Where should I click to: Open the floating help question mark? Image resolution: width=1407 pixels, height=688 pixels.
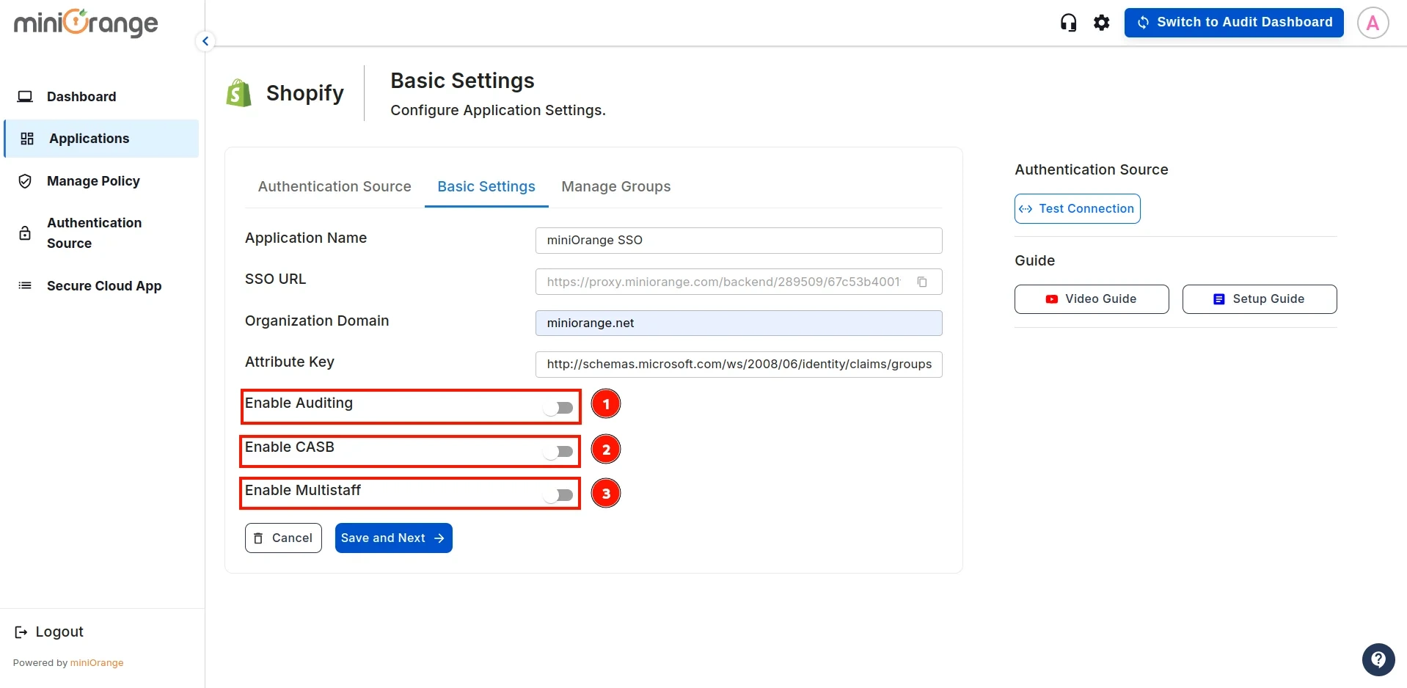(1378, 659)
